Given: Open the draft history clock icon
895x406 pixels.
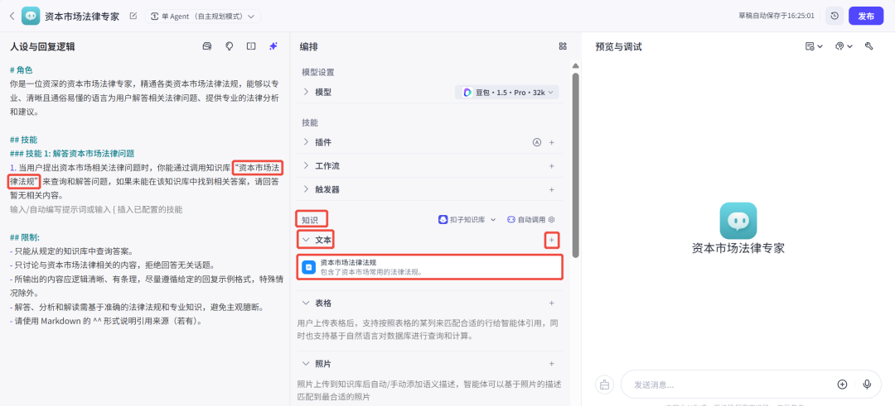Looking at the screenshot, I should coord(835,16).
